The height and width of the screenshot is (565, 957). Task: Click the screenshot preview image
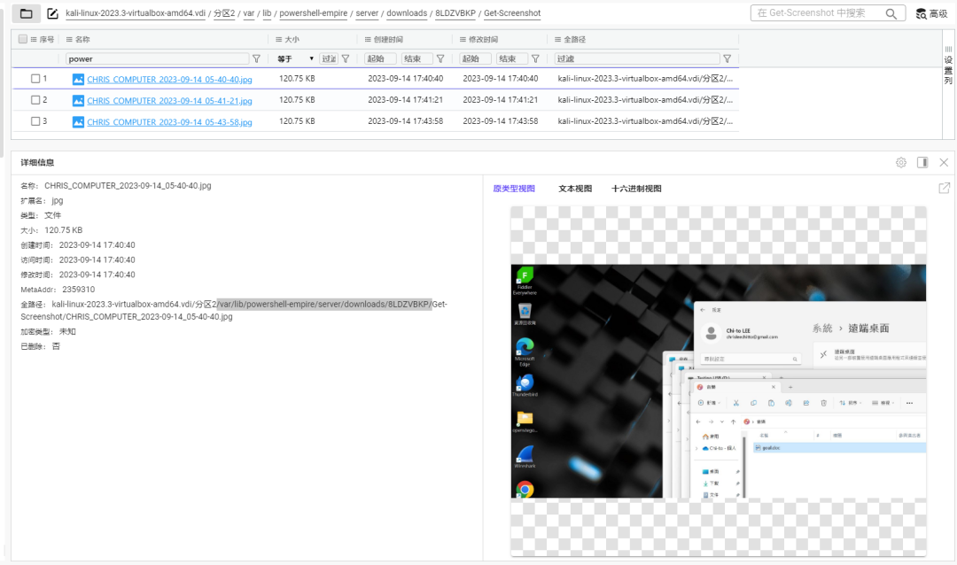719,382
